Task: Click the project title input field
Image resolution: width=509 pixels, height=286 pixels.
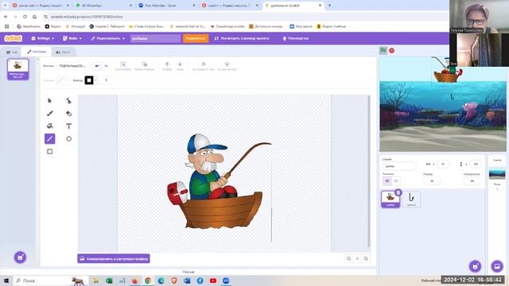Action: click(156, 38)
